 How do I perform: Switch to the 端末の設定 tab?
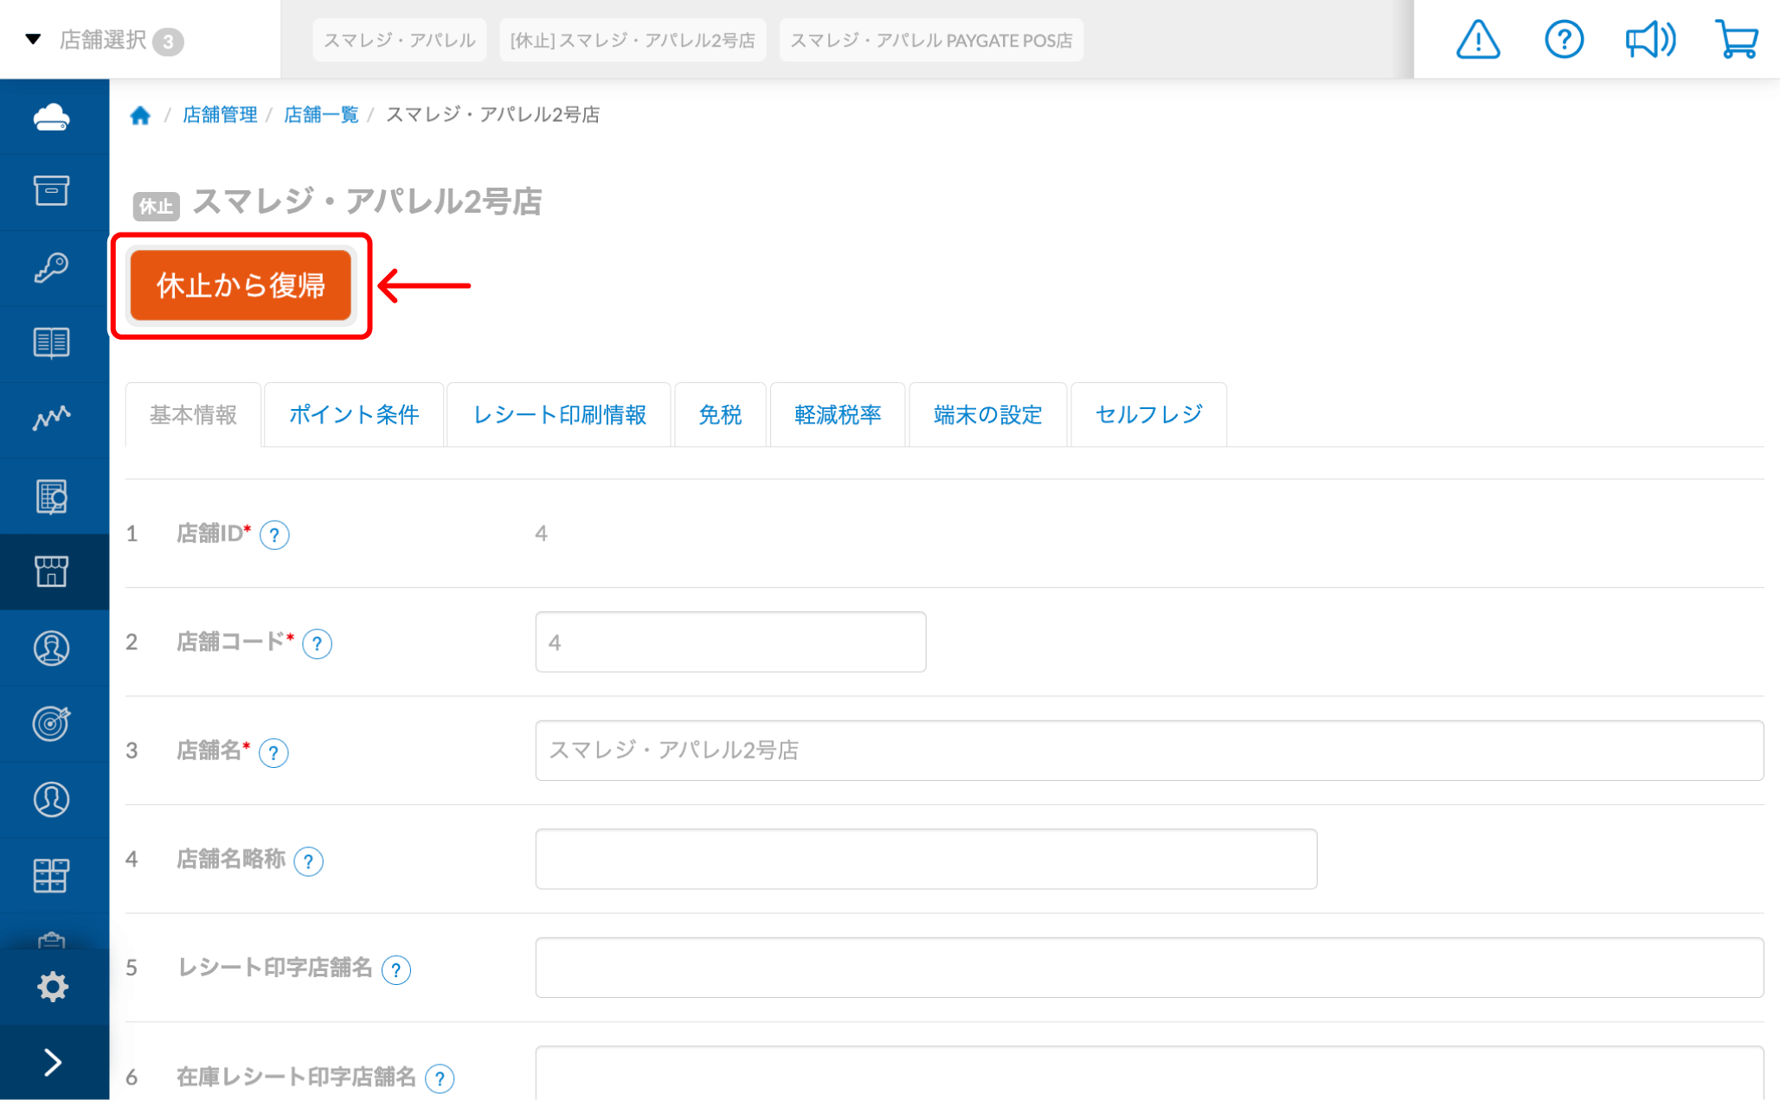(x=987, y=415)
